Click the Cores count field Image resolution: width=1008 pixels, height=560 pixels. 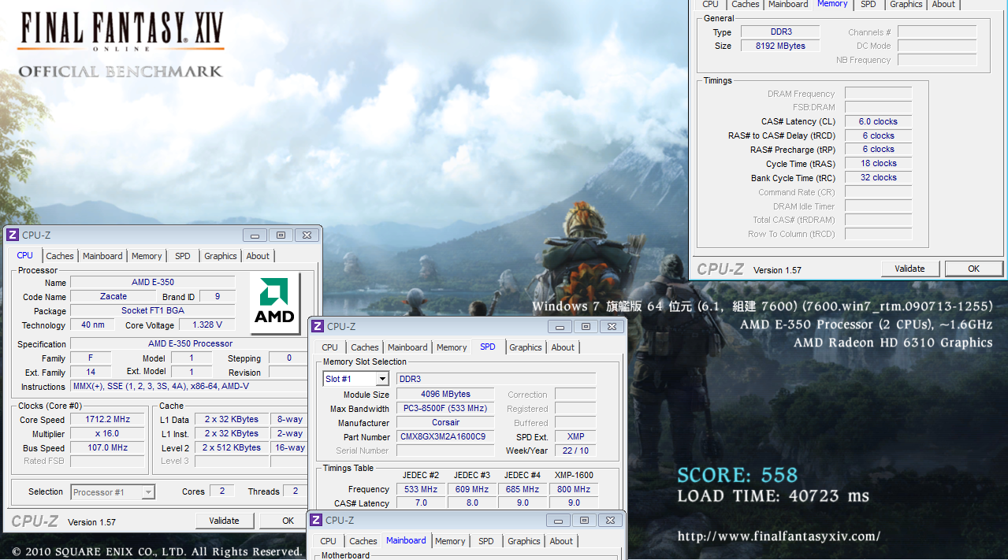tap(221, 491)
